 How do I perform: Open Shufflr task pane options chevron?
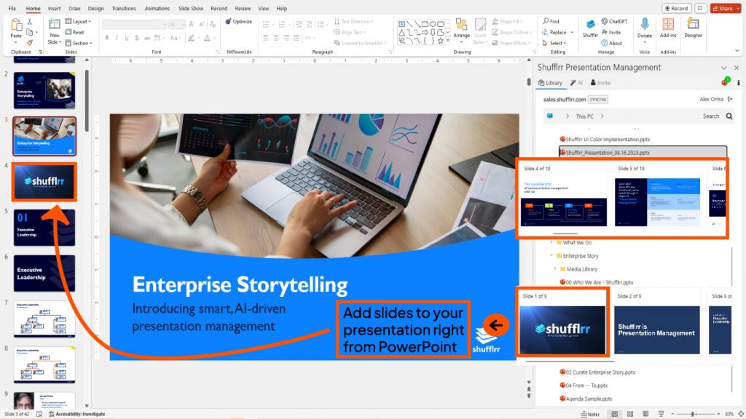(723, 68)
